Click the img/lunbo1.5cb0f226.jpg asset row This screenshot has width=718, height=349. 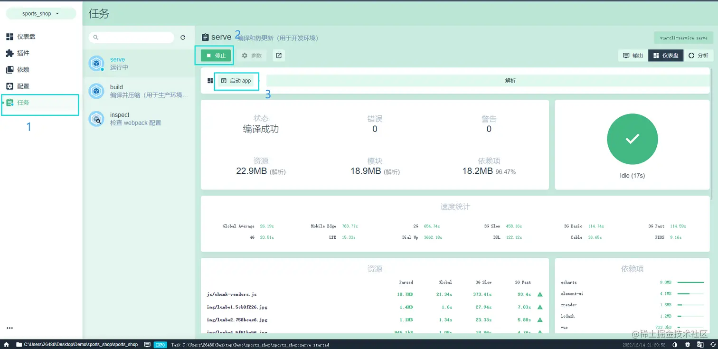(375, 307)
